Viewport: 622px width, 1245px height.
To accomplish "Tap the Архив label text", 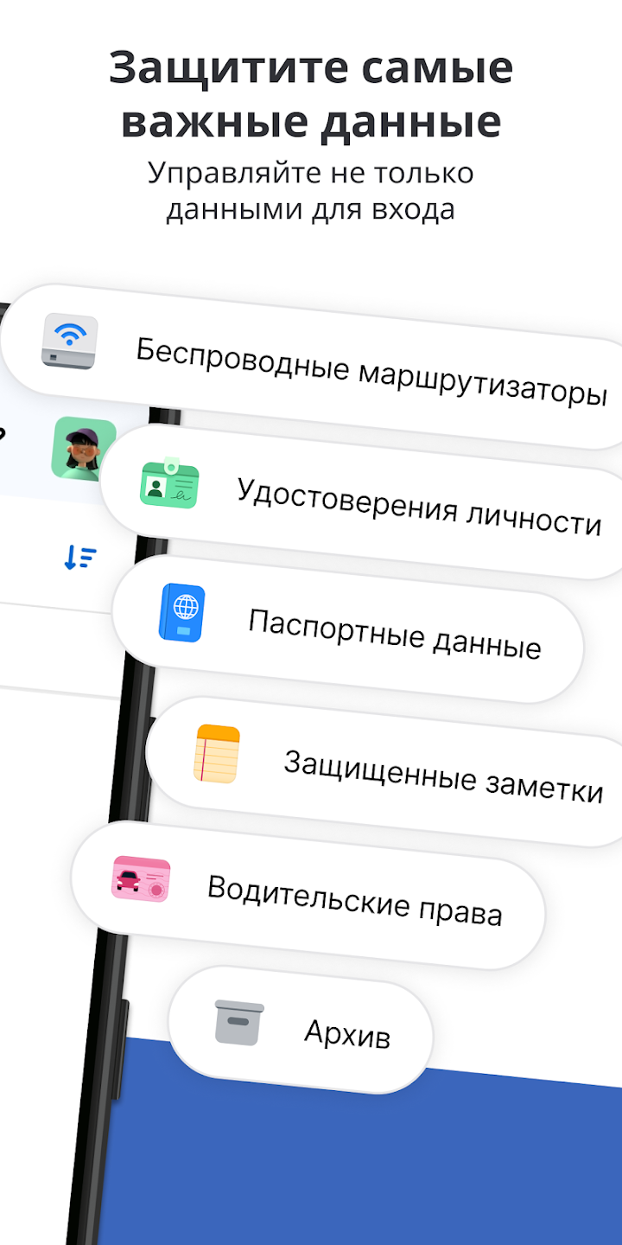I will click(347, 1033).
